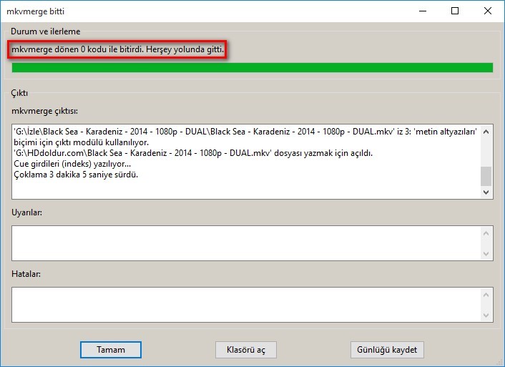Click the output box scrollbar thumb
505x367 pixels.
pos(486,175)
